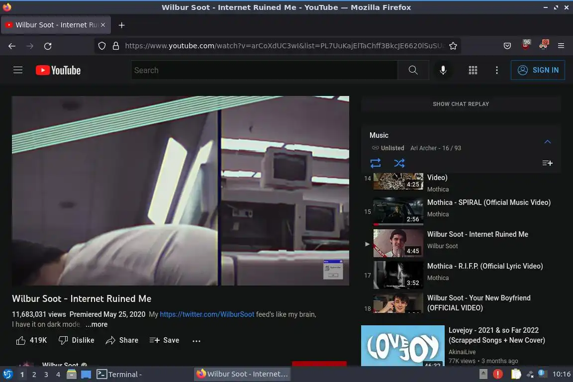The width and height of the screenshot is (573, 382).
Task: Click the Subscribe overlay in video corner
Action: tap(333, 270)
